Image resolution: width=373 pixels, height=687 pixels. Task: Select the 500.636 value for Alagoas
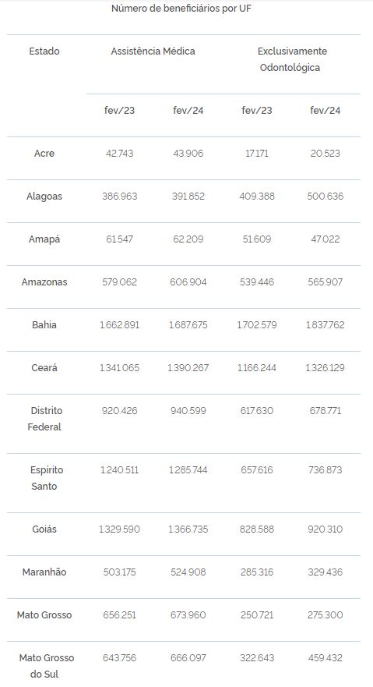[325, 197]
